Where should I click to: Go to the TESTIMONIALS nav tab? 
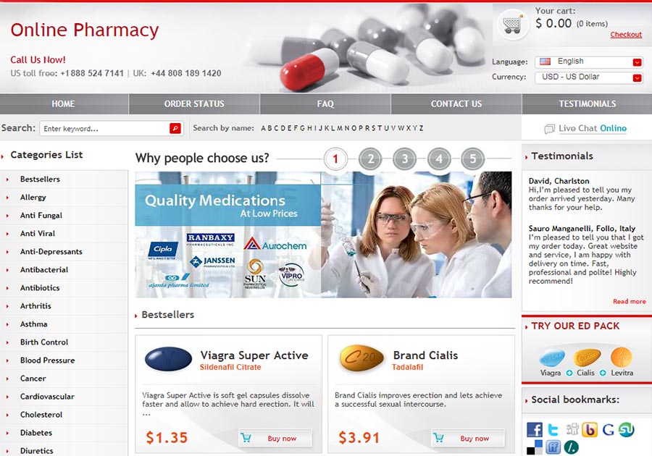587,104
